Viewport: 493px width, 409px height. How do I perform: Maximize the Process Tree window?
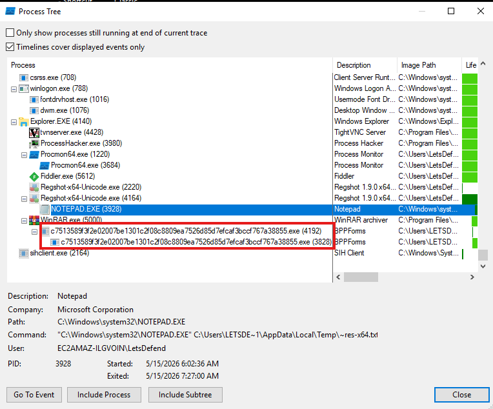click(451, 12)
